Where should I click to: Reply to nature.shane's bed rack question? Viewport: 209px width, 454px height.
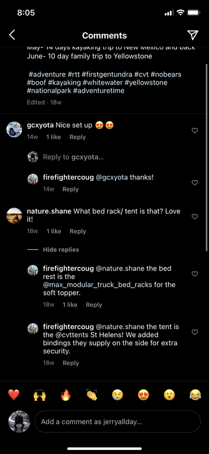(78, 231)
